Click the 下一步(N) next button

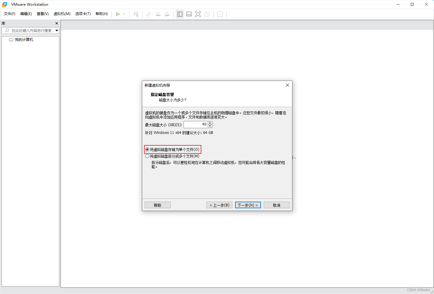pos(248,205)
